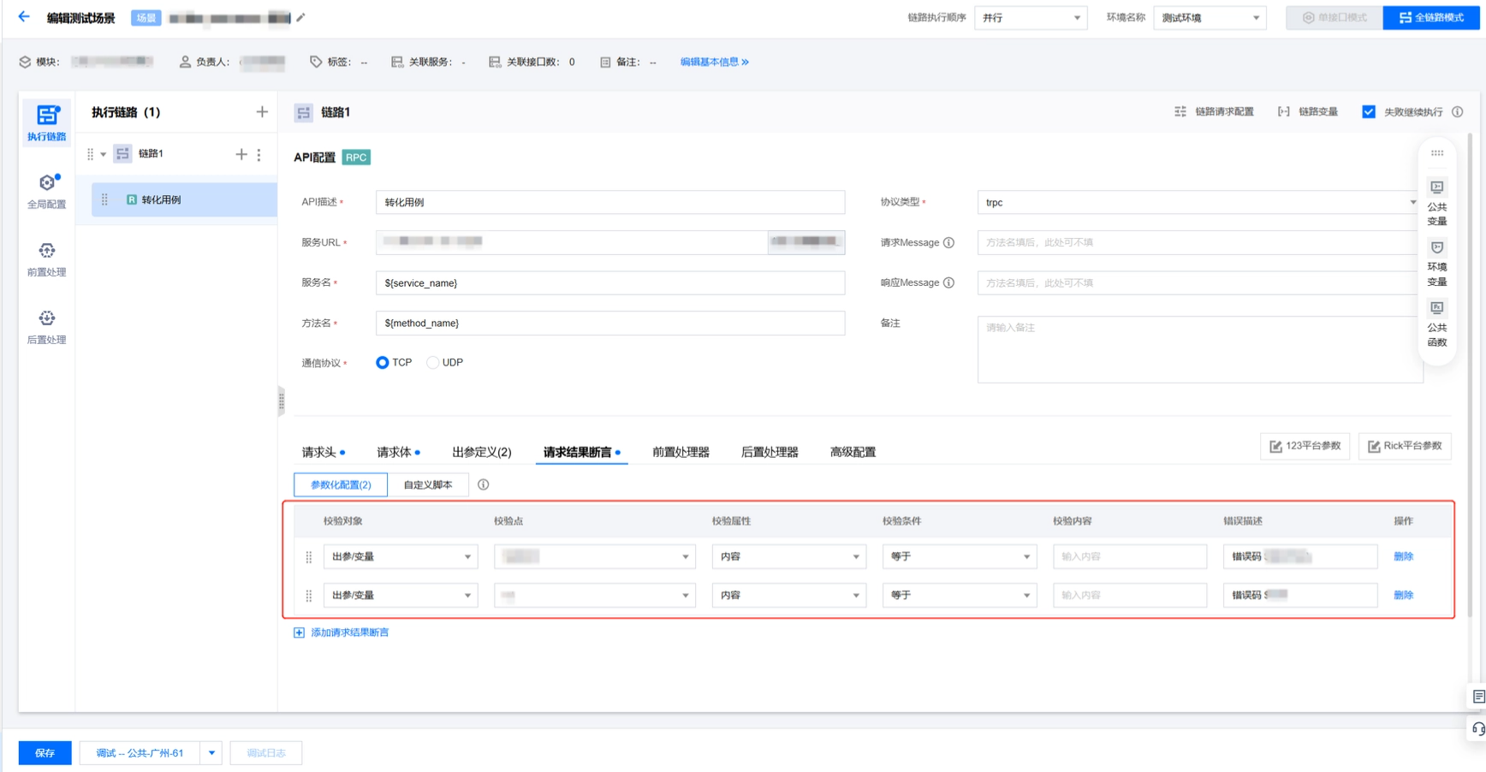Click the 保存 button
Viewport: 1486px width, 772px height.
pyautogui.click(x=45, y=753)
